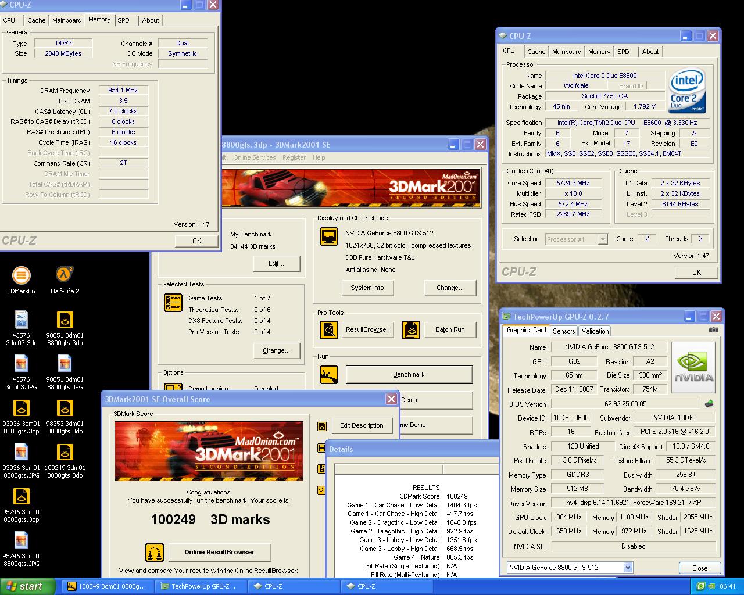
Task: Click the Edit... button under My Benchmark
Action: coord(277,263)
